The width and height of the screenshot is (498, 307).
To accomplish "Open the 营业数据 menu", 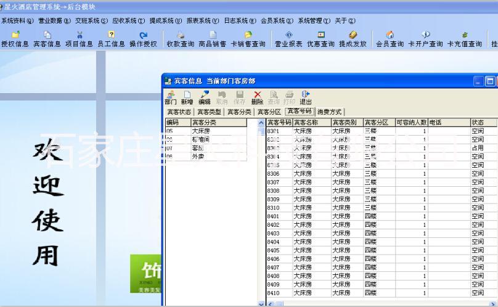I will [x=55, y=21].
